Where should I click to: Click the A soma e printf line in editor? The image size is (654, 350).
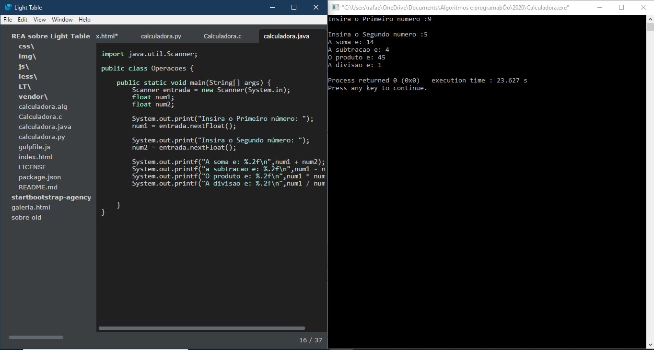[229, 162]
